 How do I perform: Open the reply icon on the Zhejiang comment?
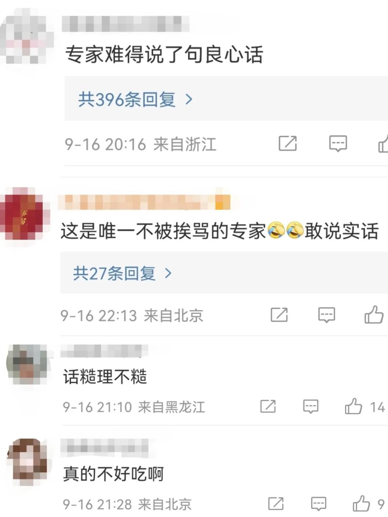coord(338,144)
